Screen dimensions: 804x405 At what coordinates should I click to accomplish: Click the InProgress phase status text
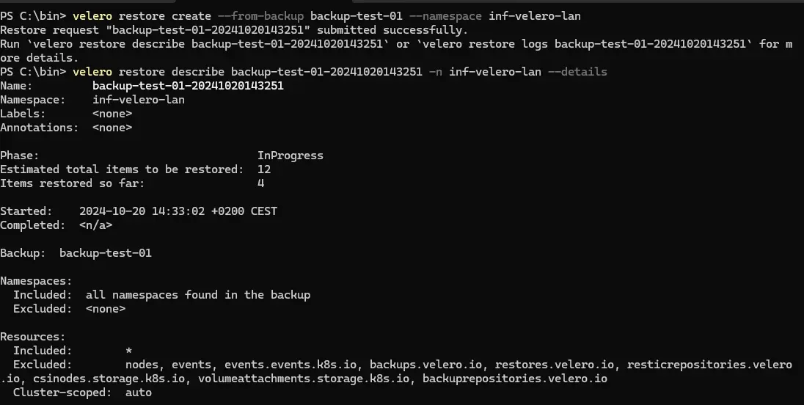point(290,156)
